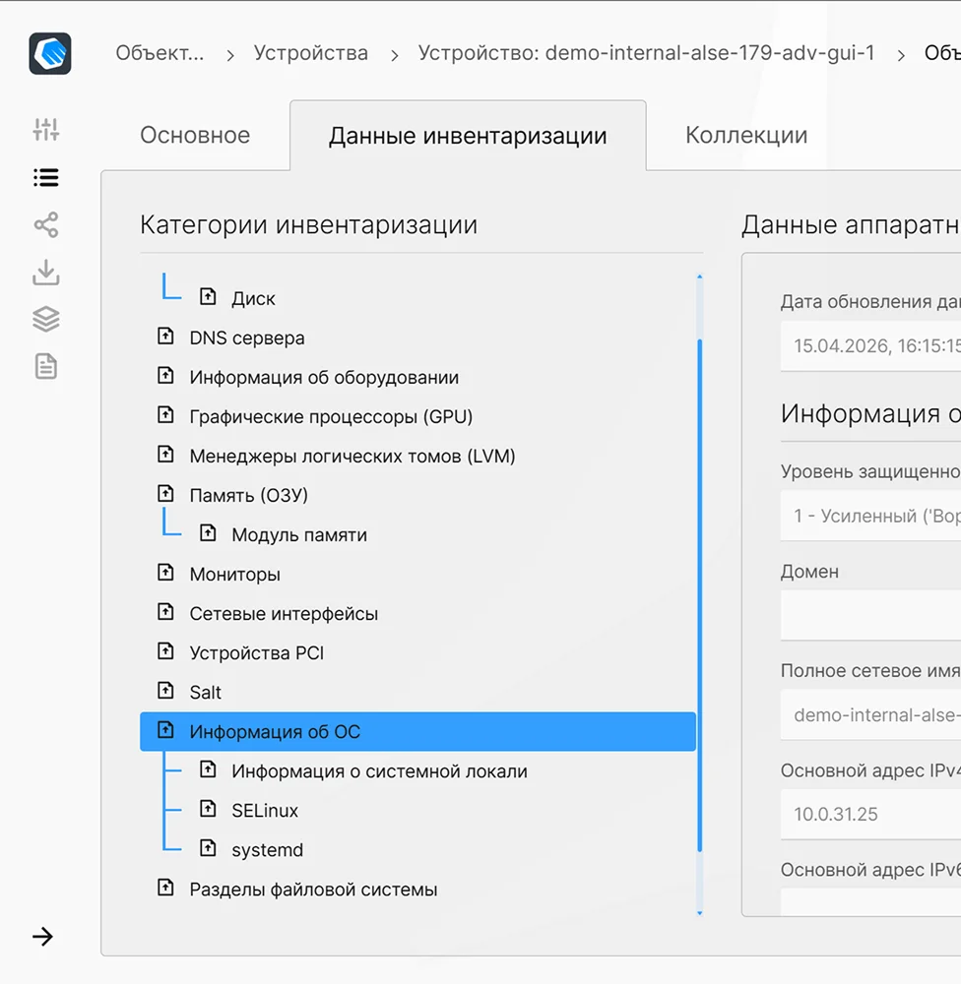Viewport: 961px width, 984px height.
Task: Select the Salt category
Action: point(206,693)
